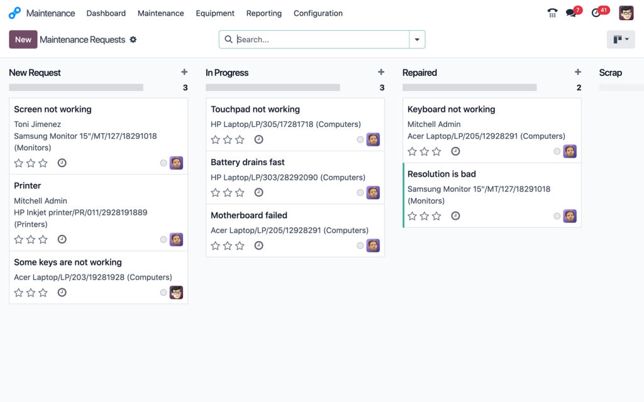This screenshot has height=402, width=644.
Task: Click the gear icon beside Maintenance Requests
Action: [133, 39]
